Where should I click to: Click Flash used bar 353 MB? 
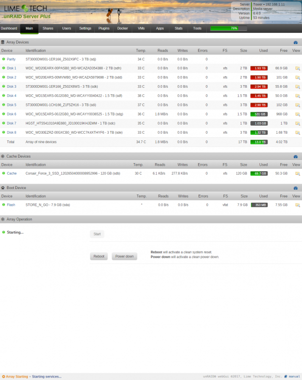tap(259, 205)
